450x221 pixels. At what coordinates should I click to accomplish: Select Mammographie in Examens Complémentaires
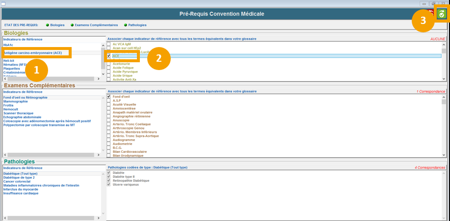tap(16, 101)
